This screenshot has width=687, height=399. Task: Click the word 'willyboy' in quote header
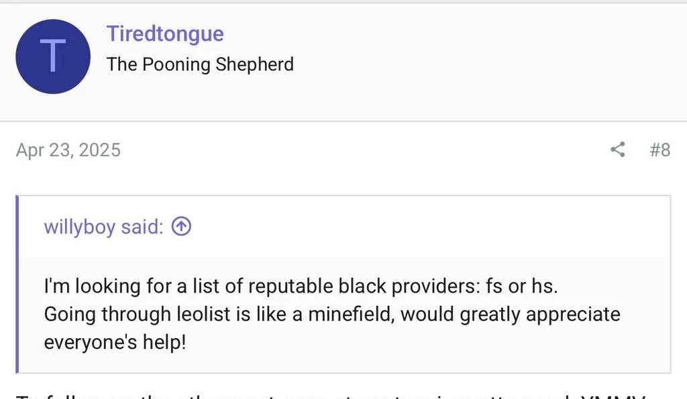point(80,227)
